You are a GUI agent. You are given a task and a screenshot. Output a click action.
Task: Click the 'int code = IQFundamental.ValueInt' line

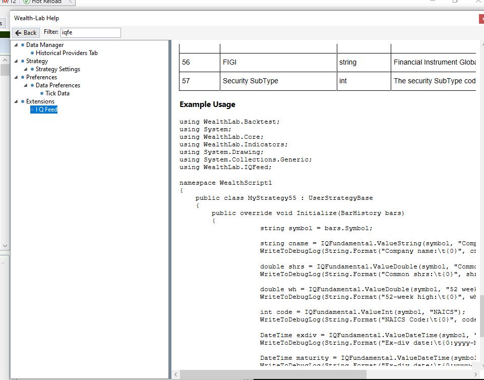(362, 312)
